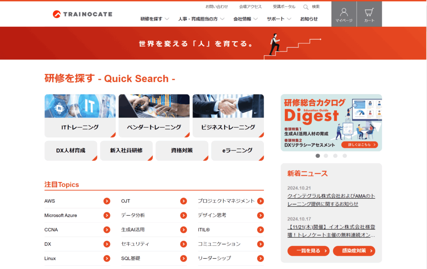Click the arrow icon beside プロジェクトマネジメント
The width and height of the screenshot is (427, 269).
tap(260, 201)
